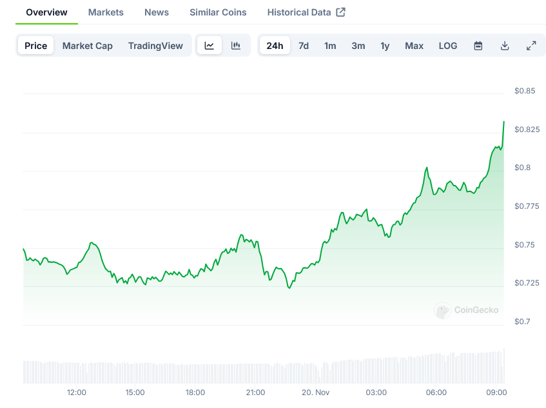Switch chart to Market Cap
546x408 pixels.
(88, 46)
